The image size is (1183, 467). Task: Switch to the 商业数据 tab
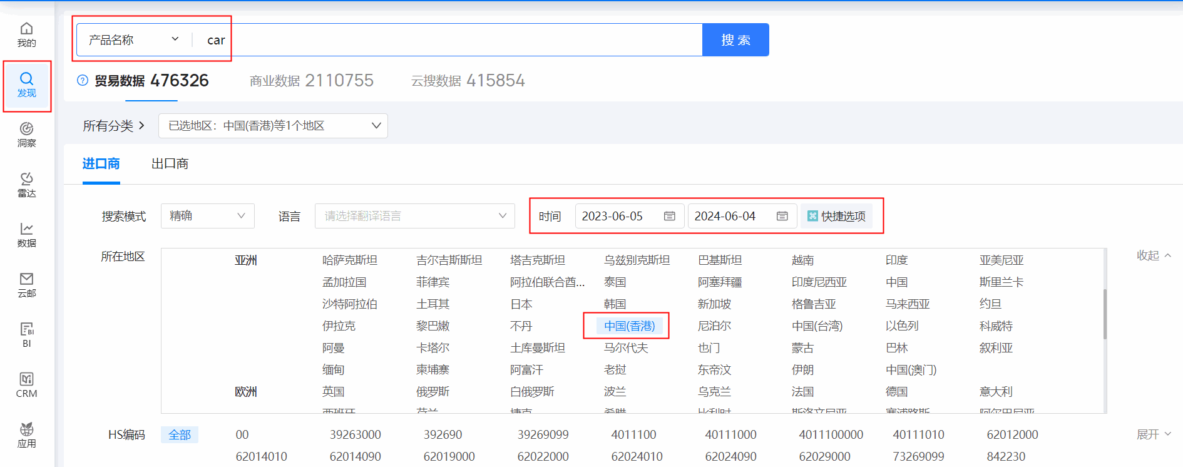point(311,81)
